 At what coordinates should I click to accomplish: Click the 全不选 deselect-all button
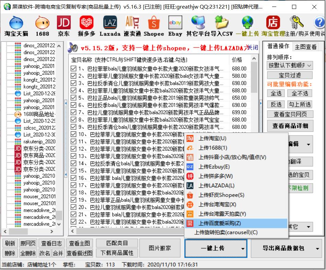coord(300,93)
